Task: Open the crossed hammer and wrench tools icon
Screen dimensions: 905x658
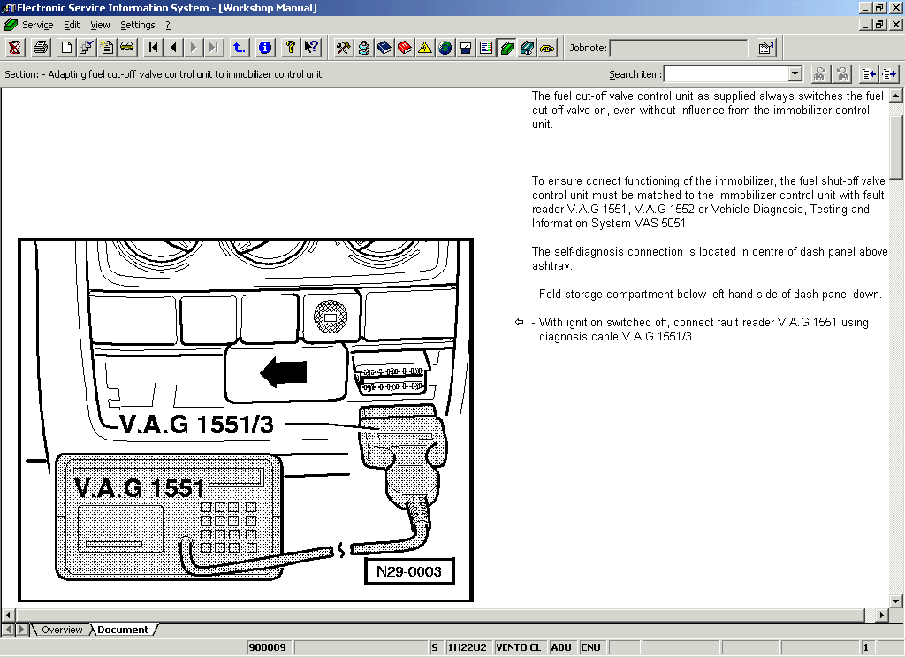Action: pyautogui.click(x=344, y=48)
